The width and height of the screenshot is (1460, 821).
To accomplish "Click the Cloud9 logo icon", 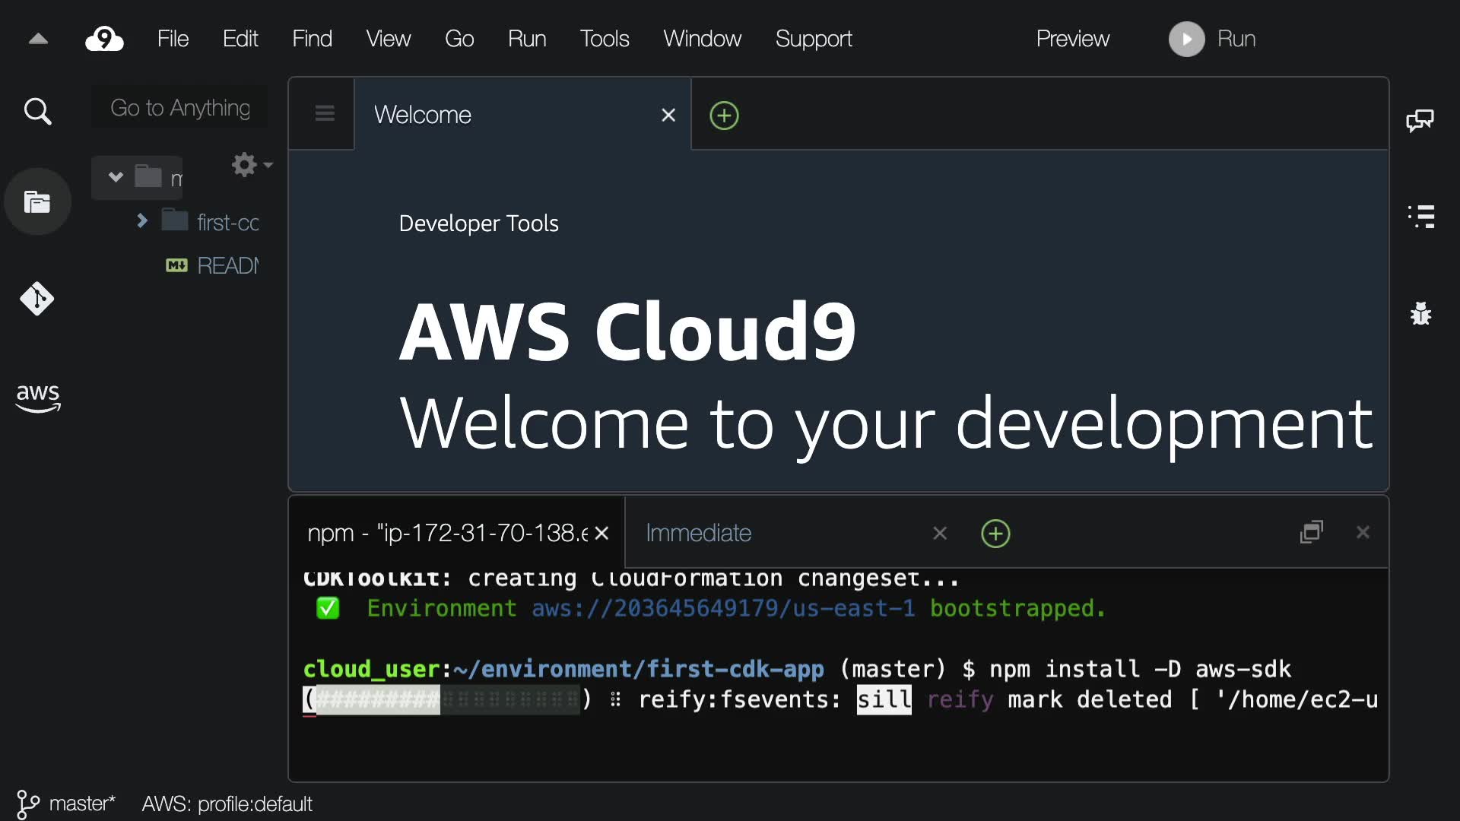I will click(x=104, y=39).
